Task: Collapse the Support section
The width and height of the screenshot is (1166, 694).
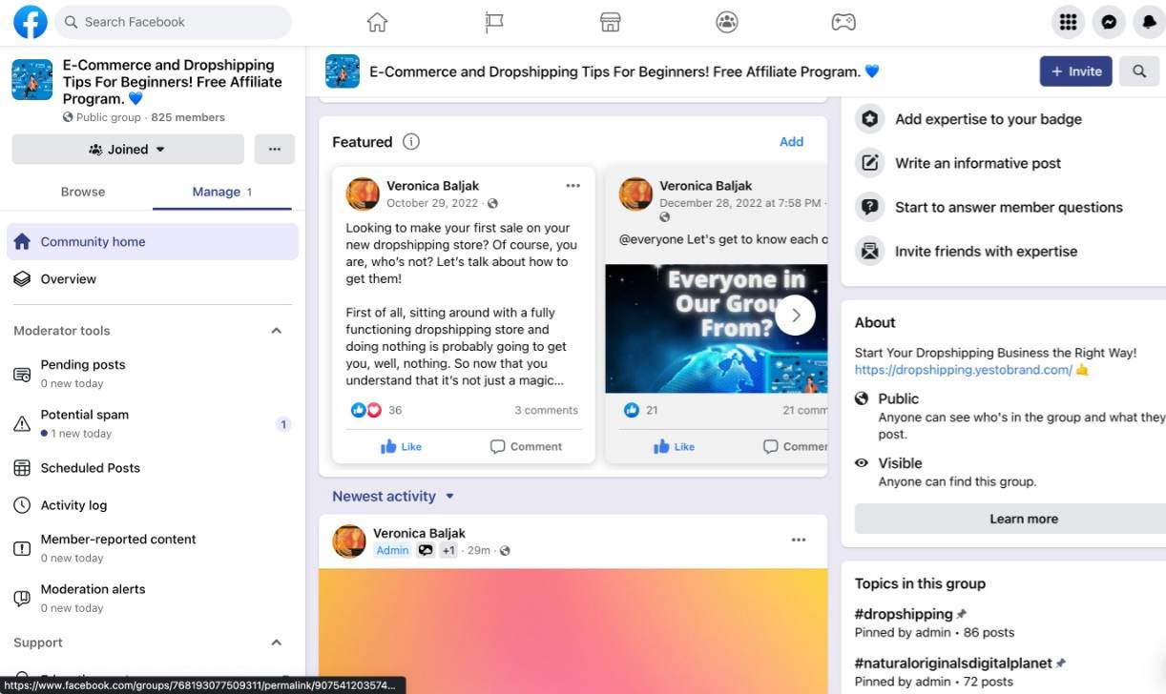Action: point(277,643)
